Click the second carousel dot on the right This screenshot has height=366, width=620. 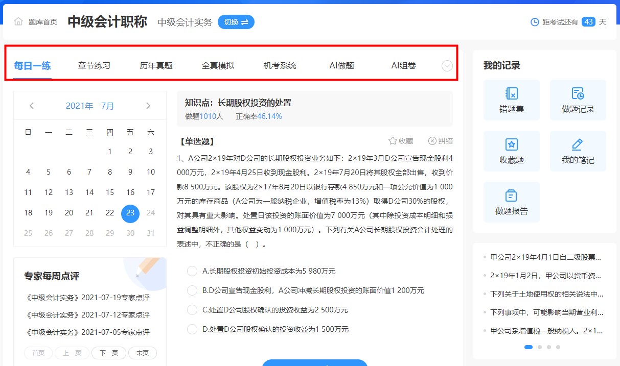click(539, 347)
